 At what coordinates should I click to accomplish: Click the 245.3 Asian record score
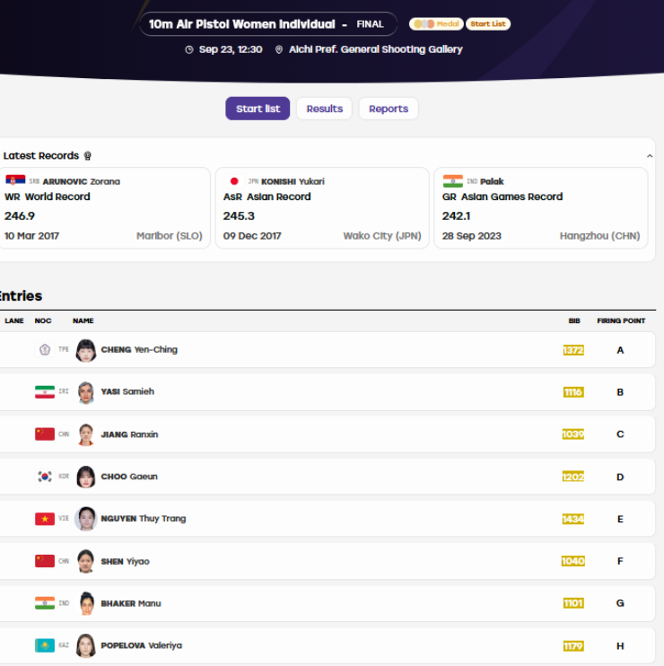[239, 215]
